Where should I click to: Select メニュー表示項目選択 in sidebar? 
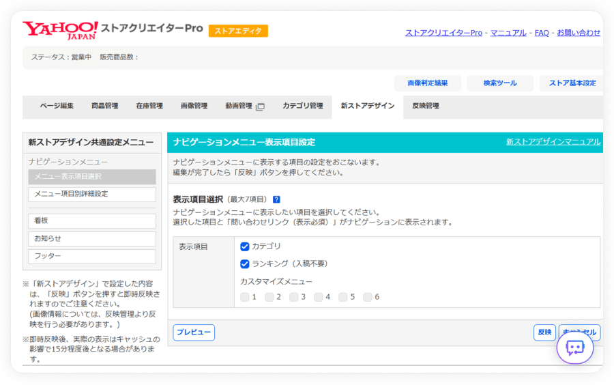click(x=92, y=177)
